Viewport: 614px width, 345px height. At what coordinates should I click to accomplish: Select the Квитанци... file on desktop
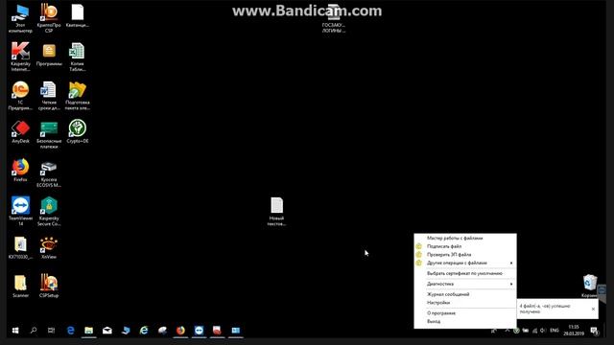click(x=77, y=15)
